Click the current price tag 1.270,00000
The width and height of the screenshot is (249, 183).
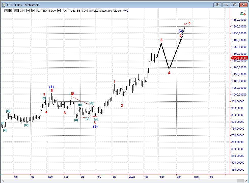click(x=239, y=58)
